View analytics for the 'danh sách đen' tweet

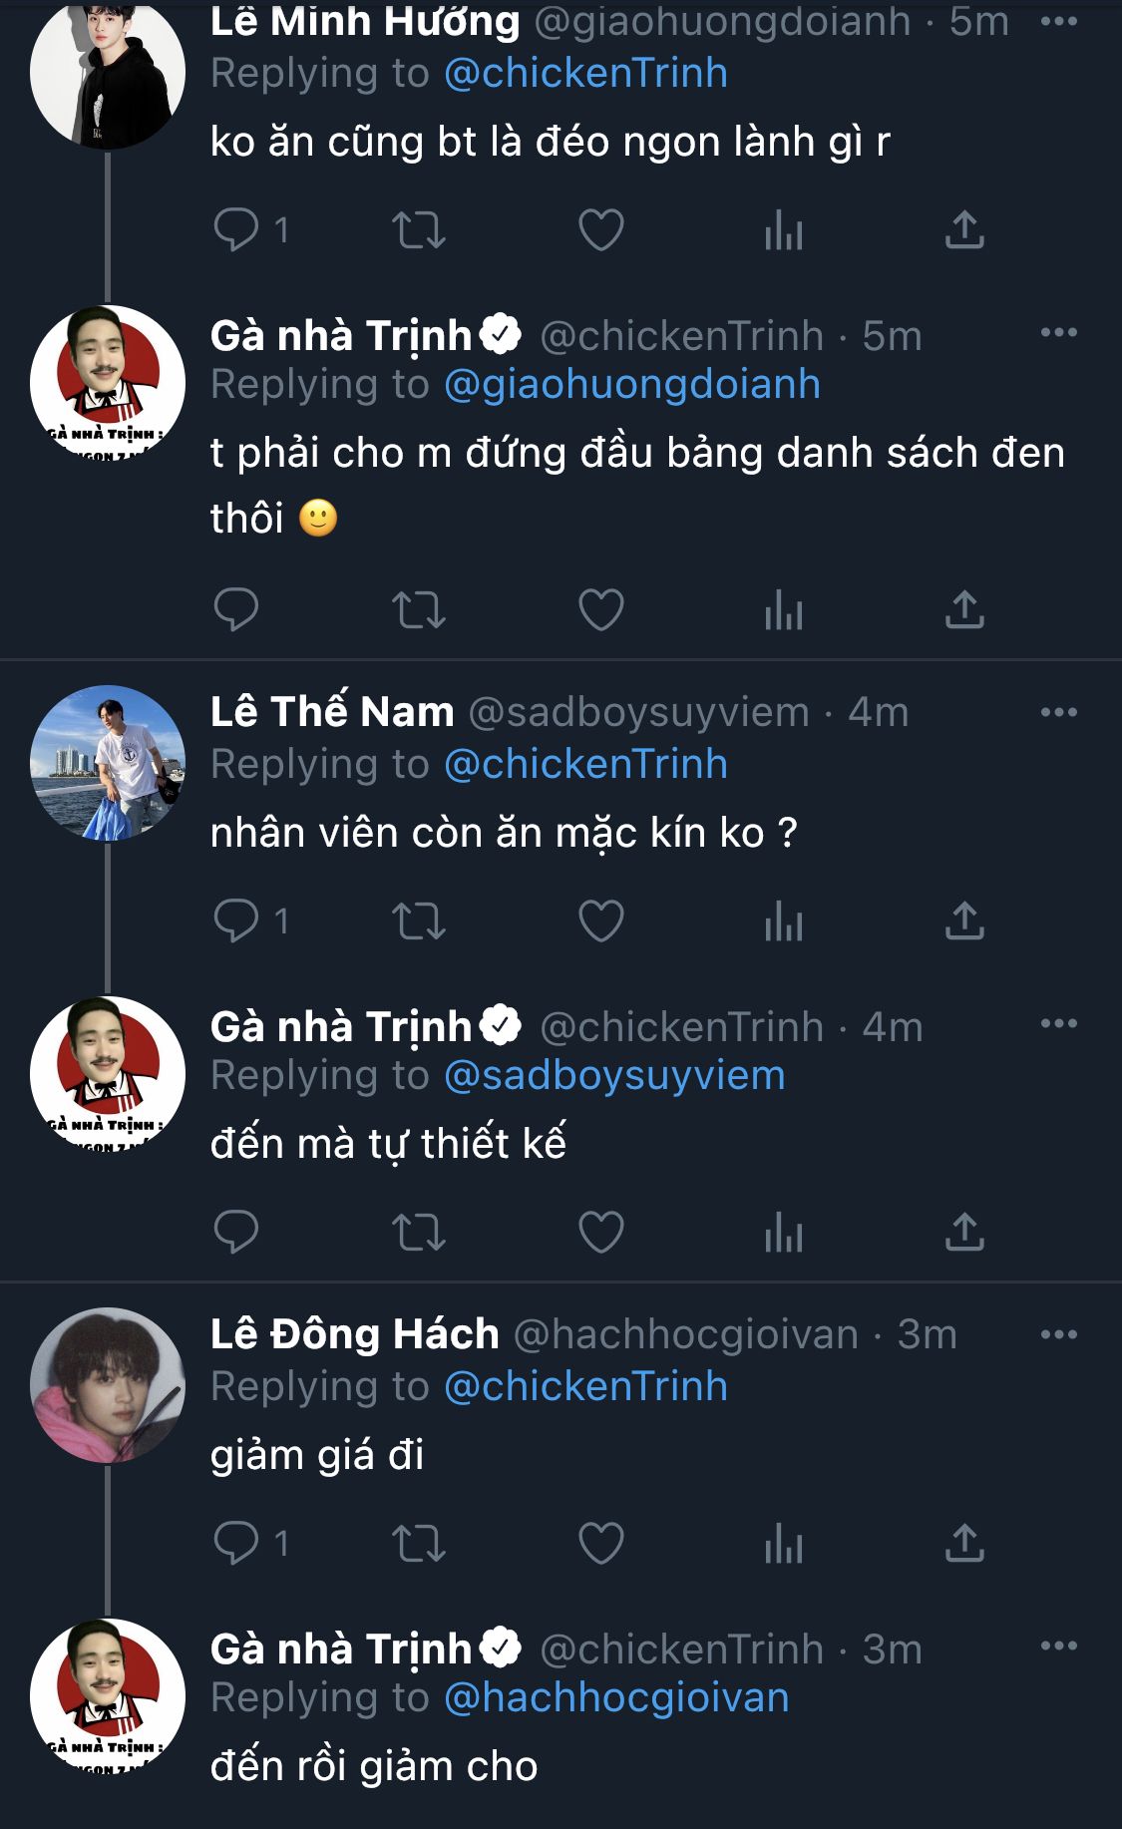[783, 609]
